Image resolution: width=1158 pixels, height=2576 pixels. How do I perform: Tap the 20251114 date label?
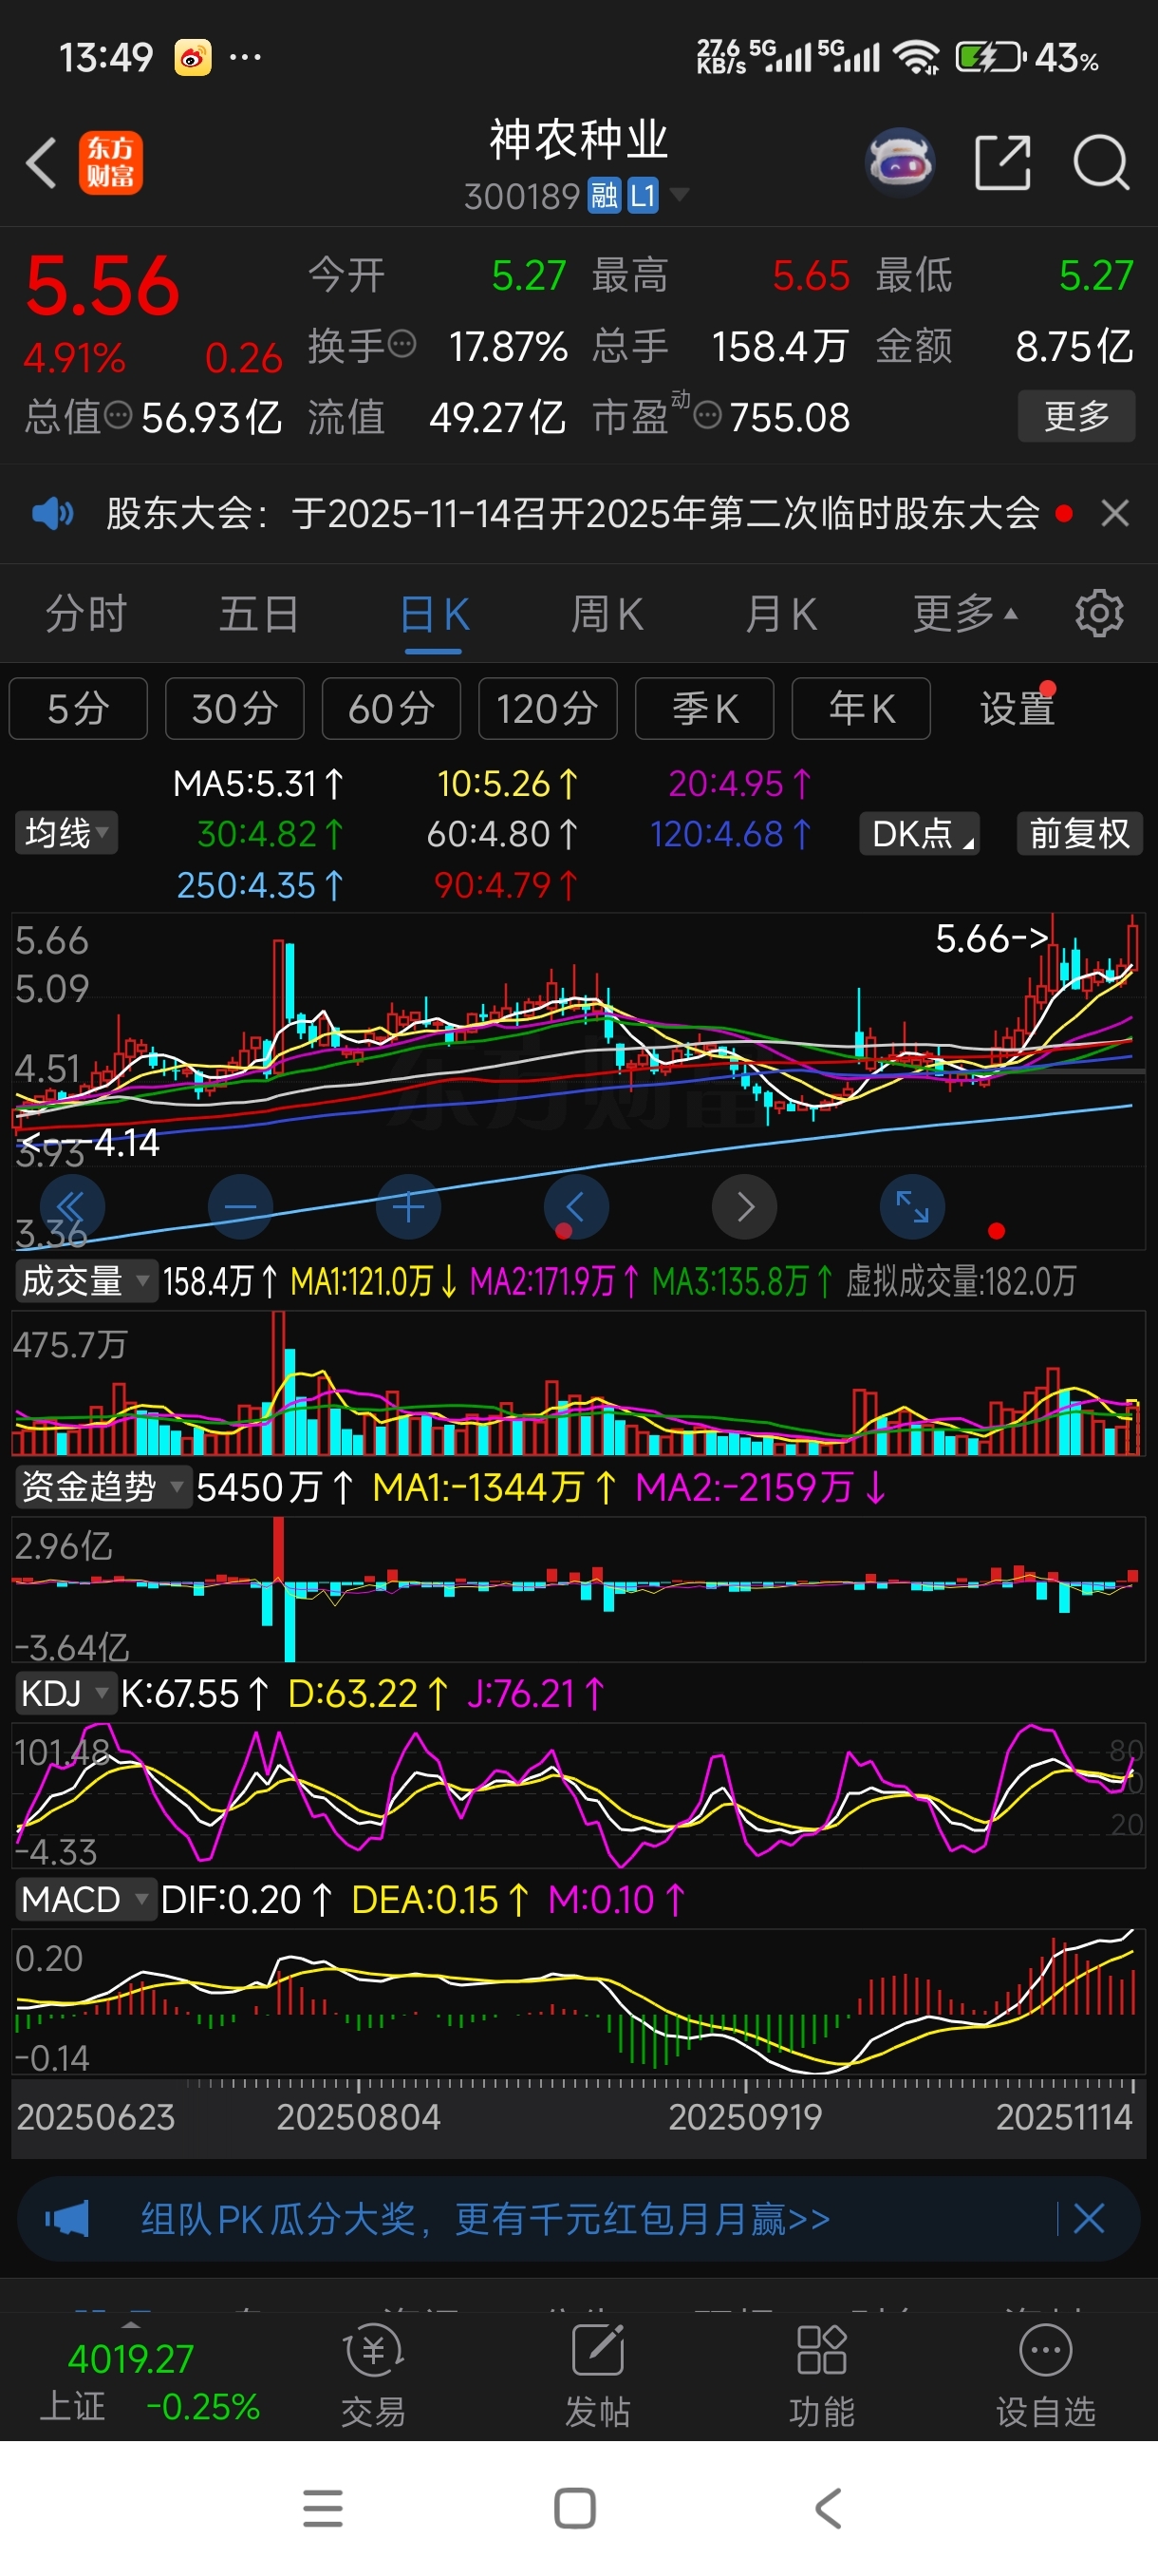pos(1064,2117)
